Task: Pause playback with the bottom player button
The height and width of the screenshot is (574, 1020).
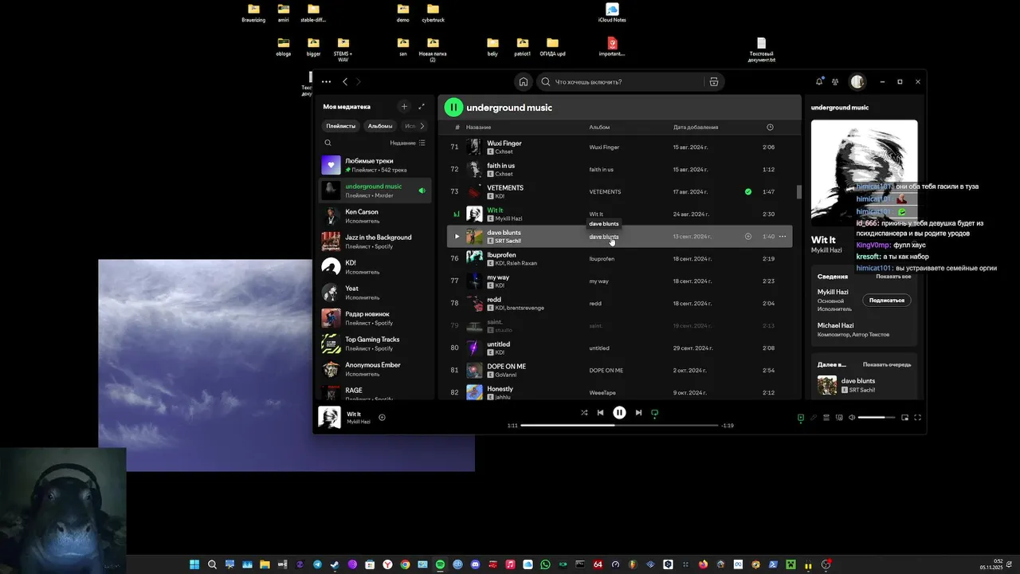Action: pyautogui.click(x=619, y=413)
